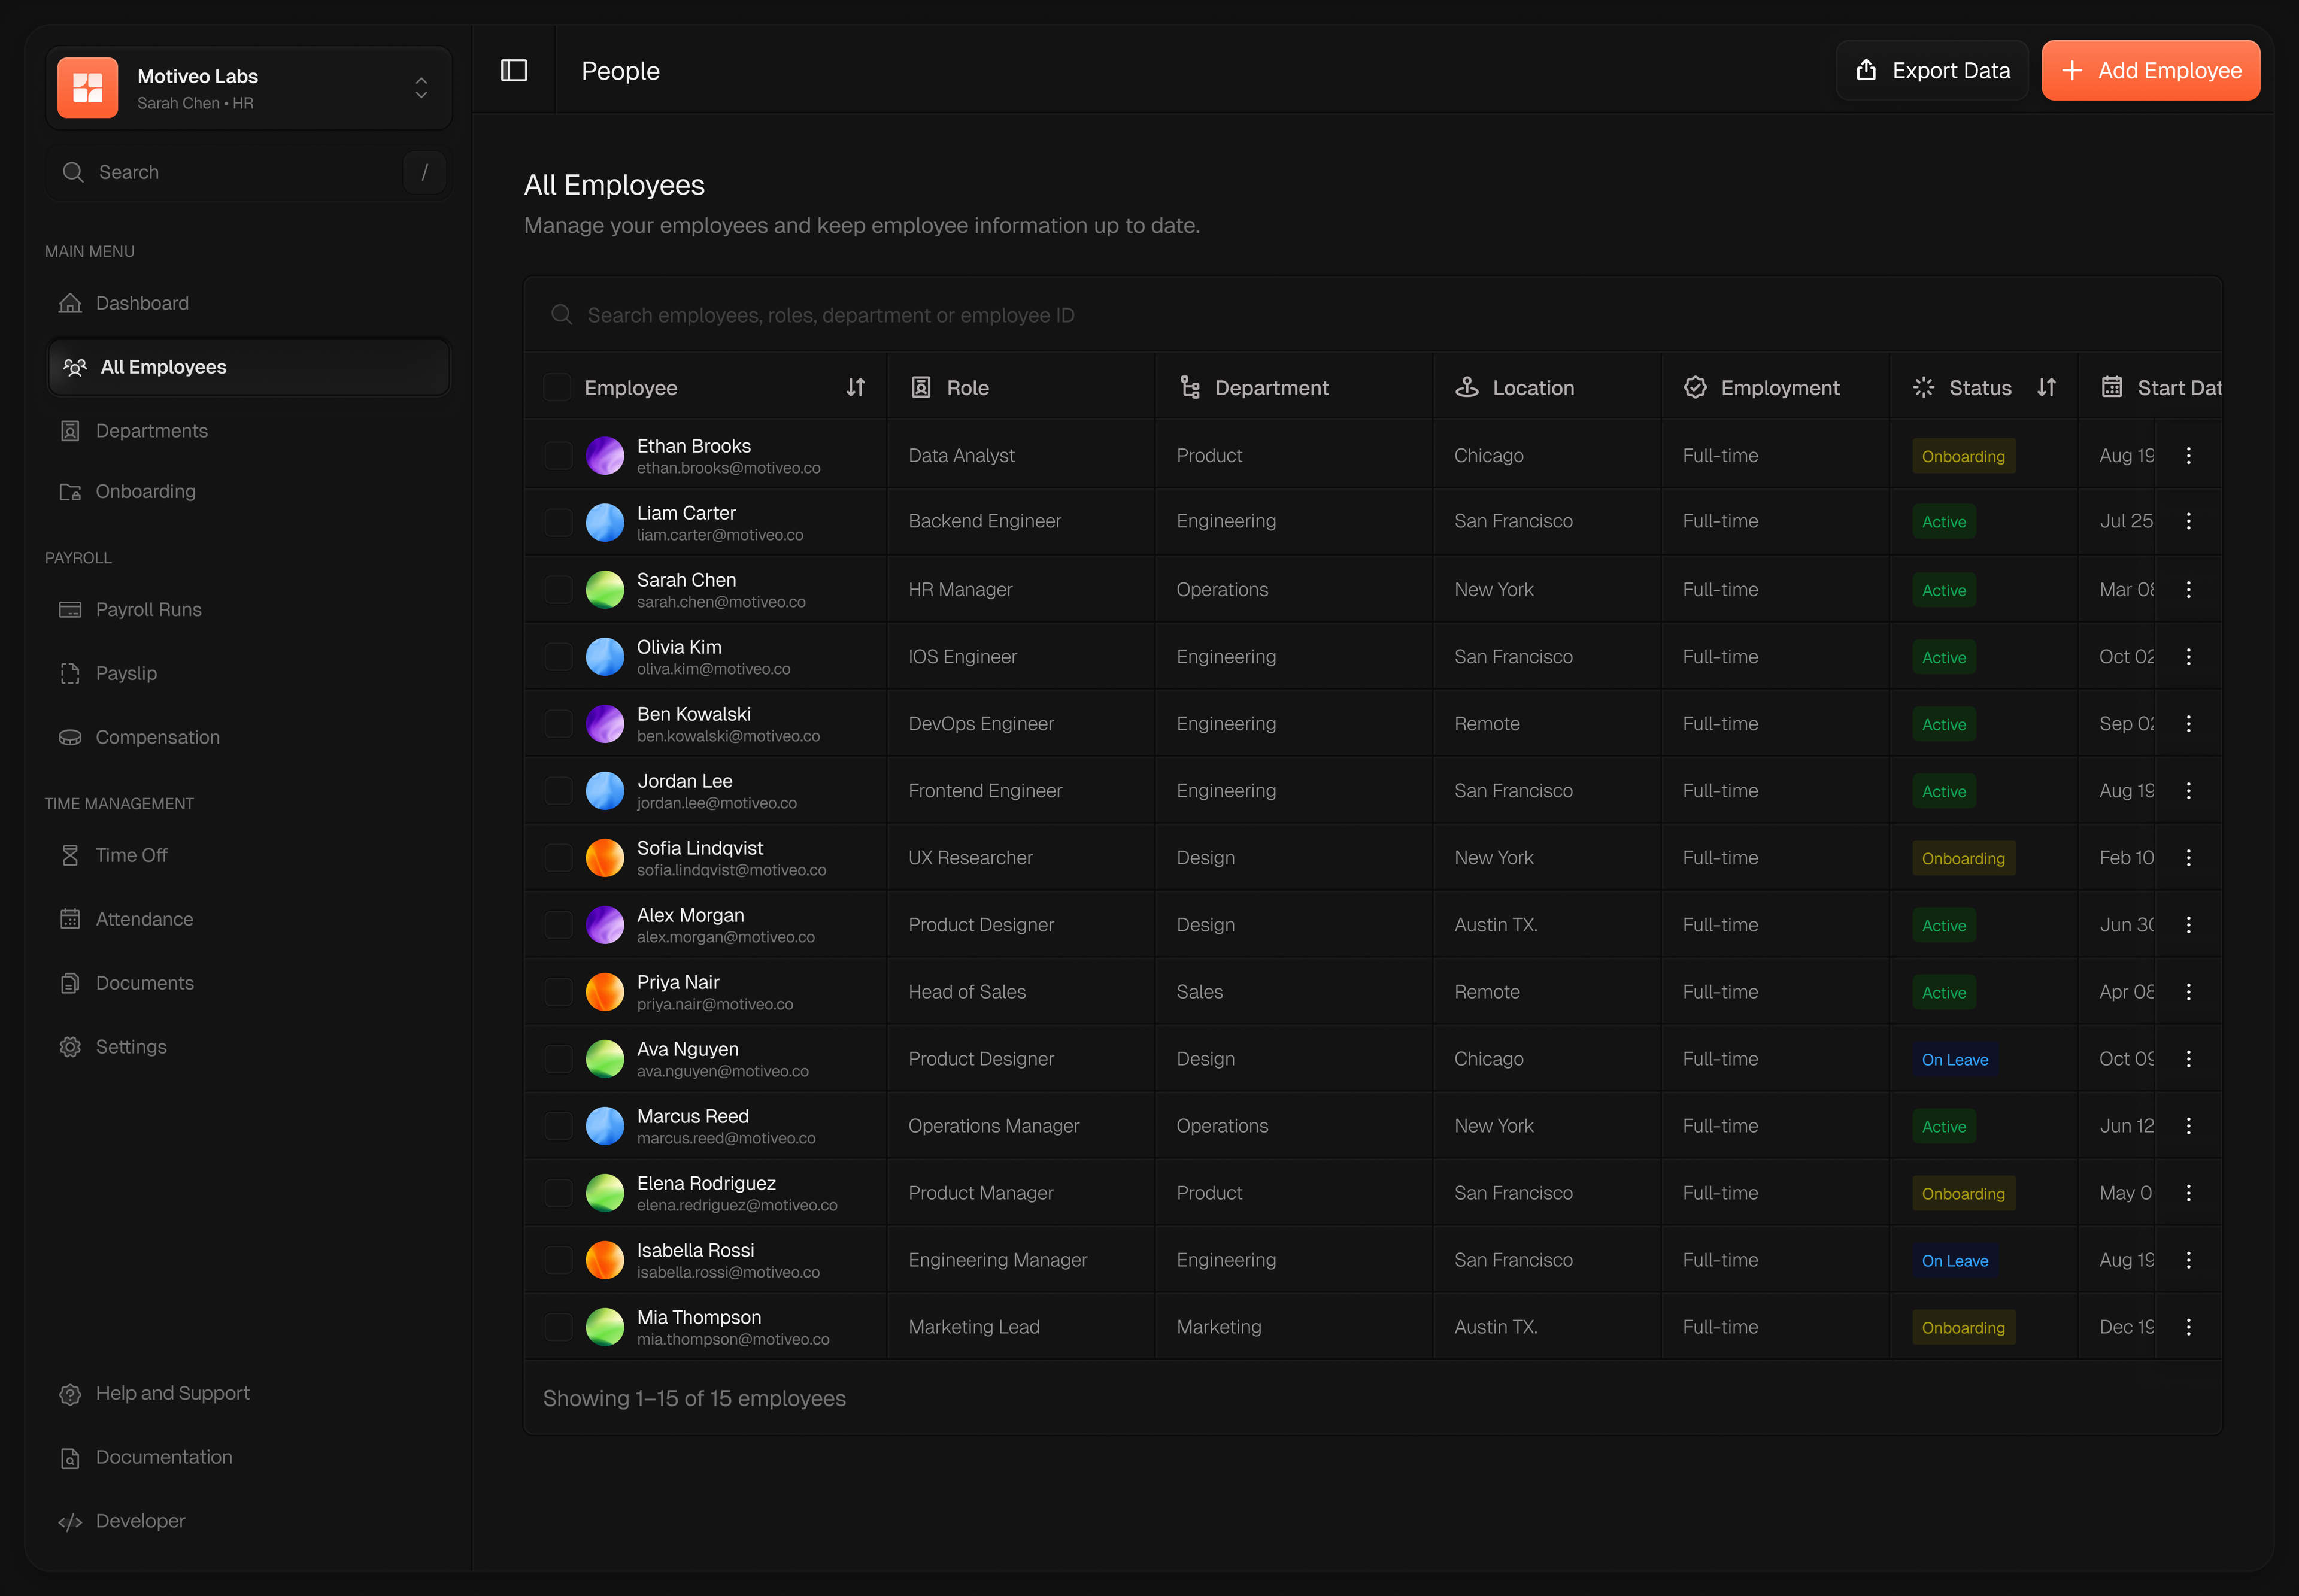Open more options for Jordan Lee
Image resolution: width=2299 pixels, height=1596 pixels.
pos(2188,790)
